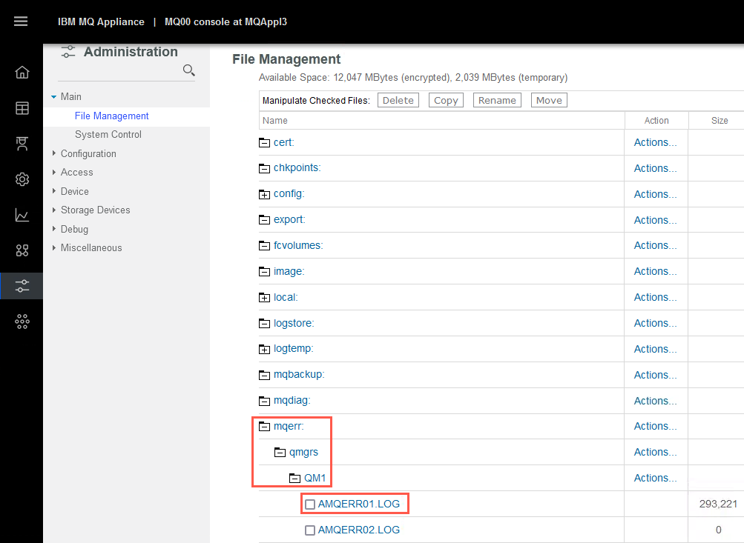Image resolution: width=744 pixels, height=543 pixels.
Task: Open Actions for the cert: row
Action: coord(655,143)
